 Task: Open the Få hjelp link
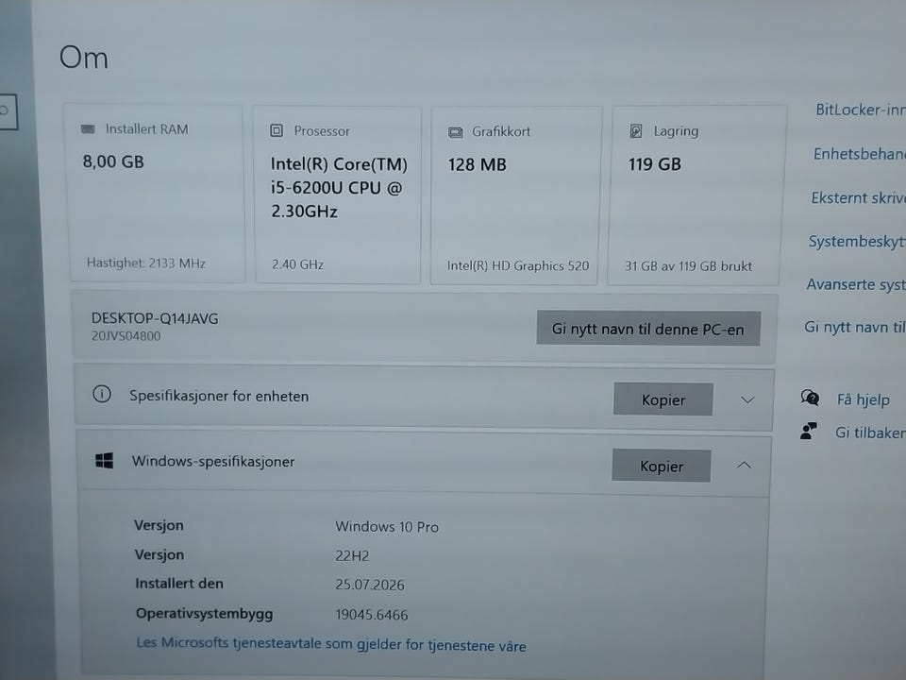(864, 399)
